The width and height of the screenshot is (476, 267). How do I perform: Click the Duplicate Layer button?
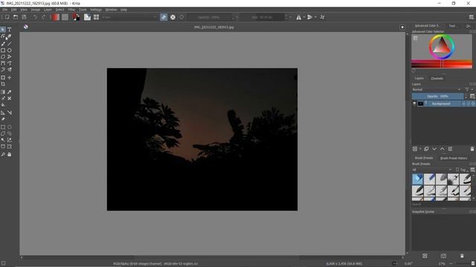click(426, 149)
